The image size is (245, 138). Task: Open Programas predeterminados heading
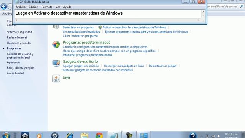87,43
